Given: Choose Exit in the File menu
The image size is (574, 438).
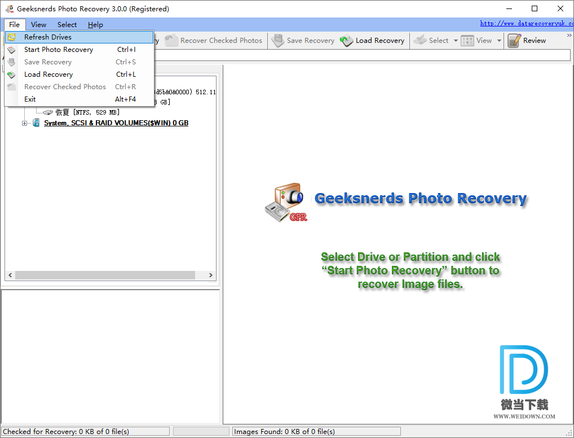Looking at the screenshot, I should point(79,99).
